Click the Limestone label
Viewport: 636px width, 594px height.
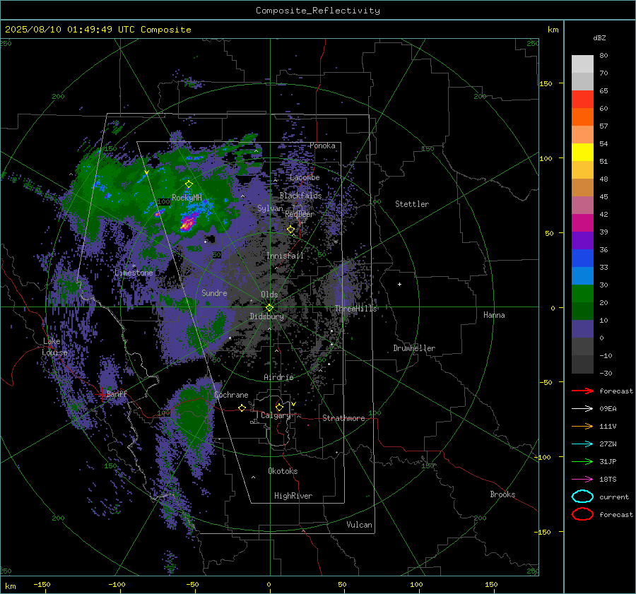(134, 273)
